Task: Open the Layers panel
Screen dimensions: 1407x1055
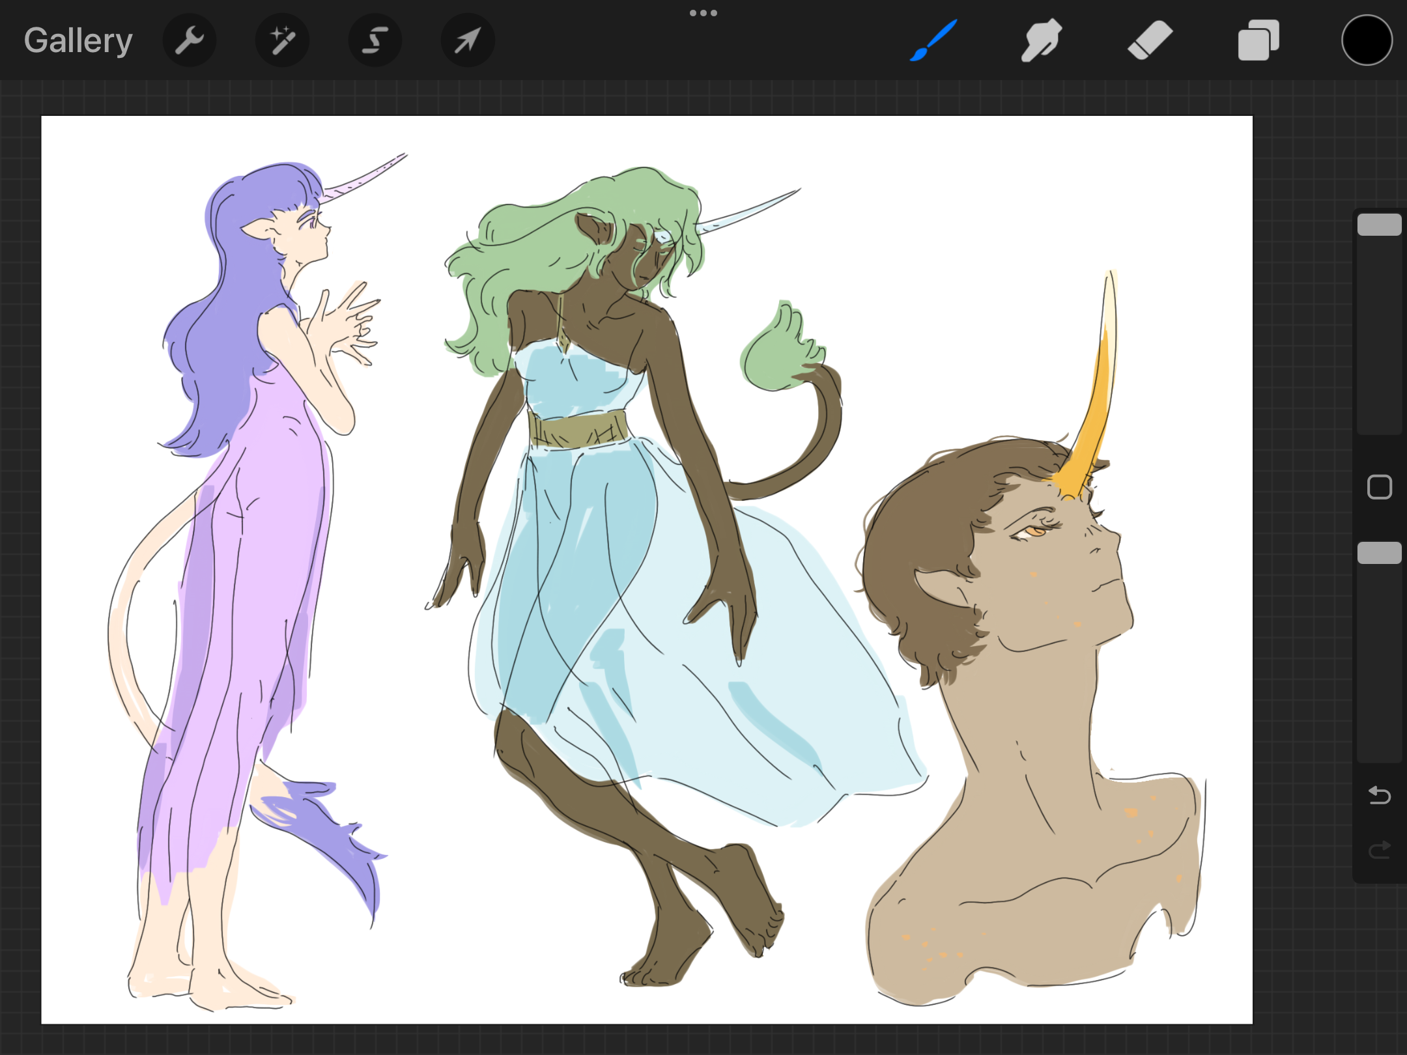Action: (1258, 40)
